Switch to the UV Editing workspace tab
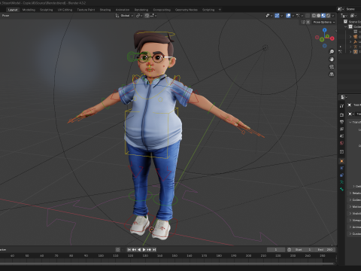Screen dimensions: 361x271 (x=65, y=10)
